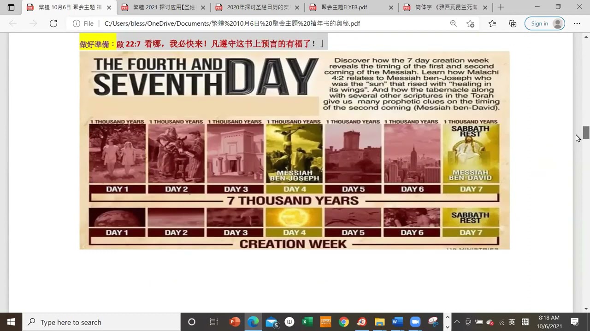Switch to the 聚会主题FLYER.pdf tab

(x=351, y=7)
